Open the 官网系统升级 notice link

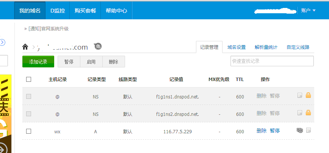tap(49, 29)
